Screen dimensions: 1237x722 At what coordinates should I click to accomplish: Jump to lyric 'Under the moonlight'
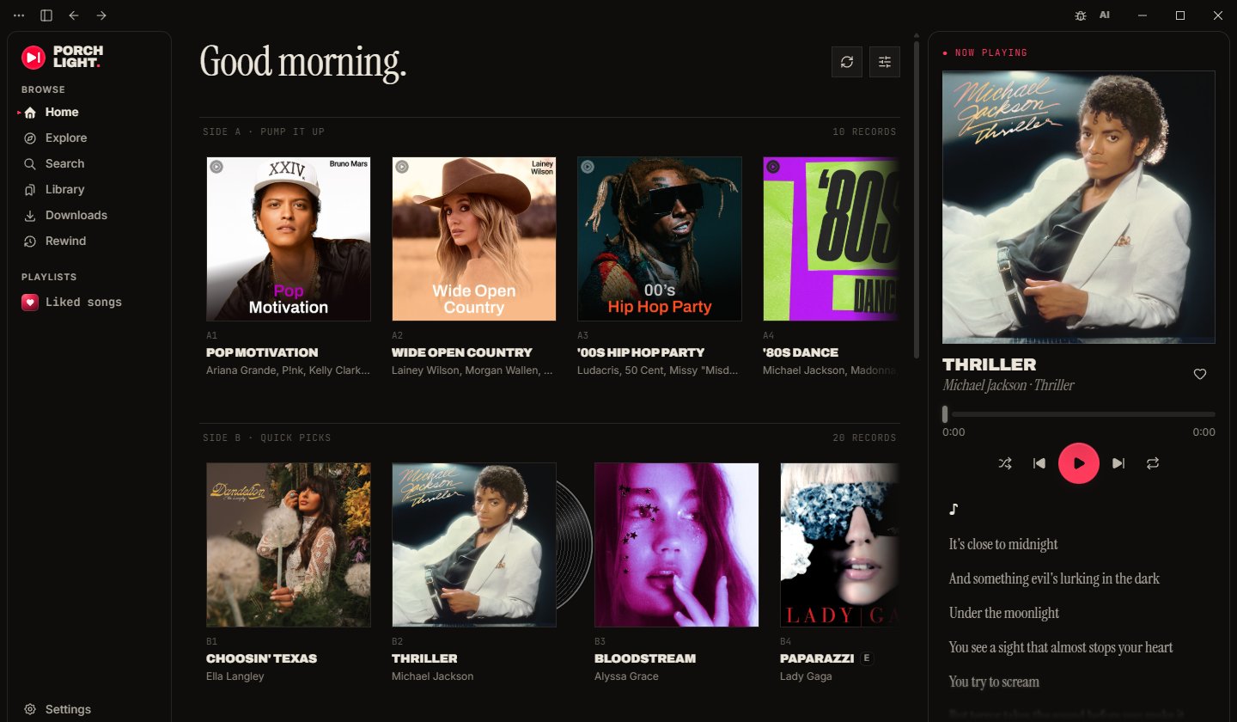tap(1004, 613)
